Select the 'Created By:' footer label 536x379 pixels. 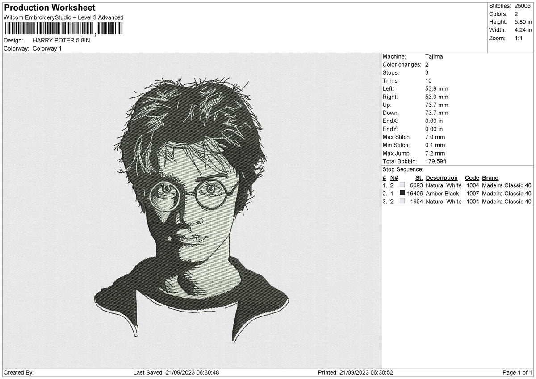click(x=18, y=373)
